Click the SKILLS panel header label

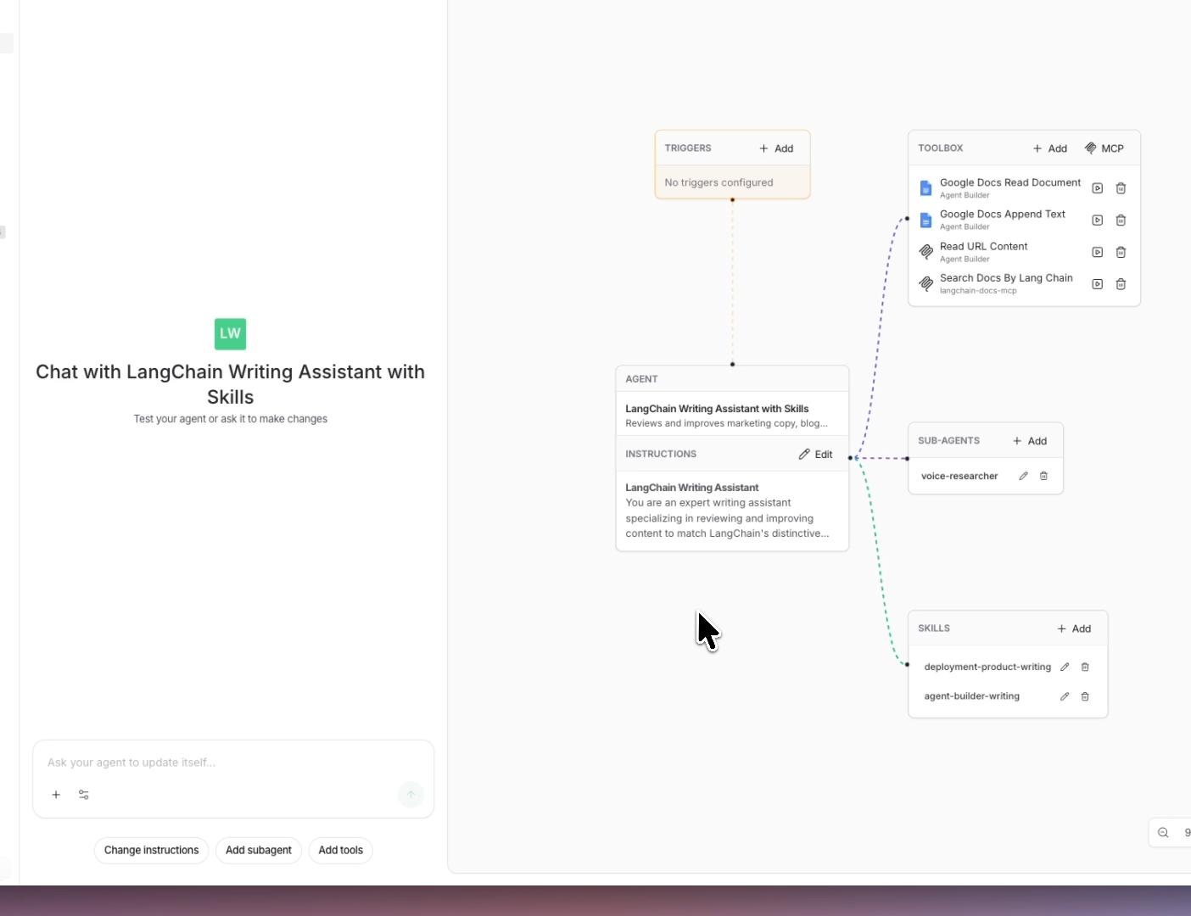933,628
